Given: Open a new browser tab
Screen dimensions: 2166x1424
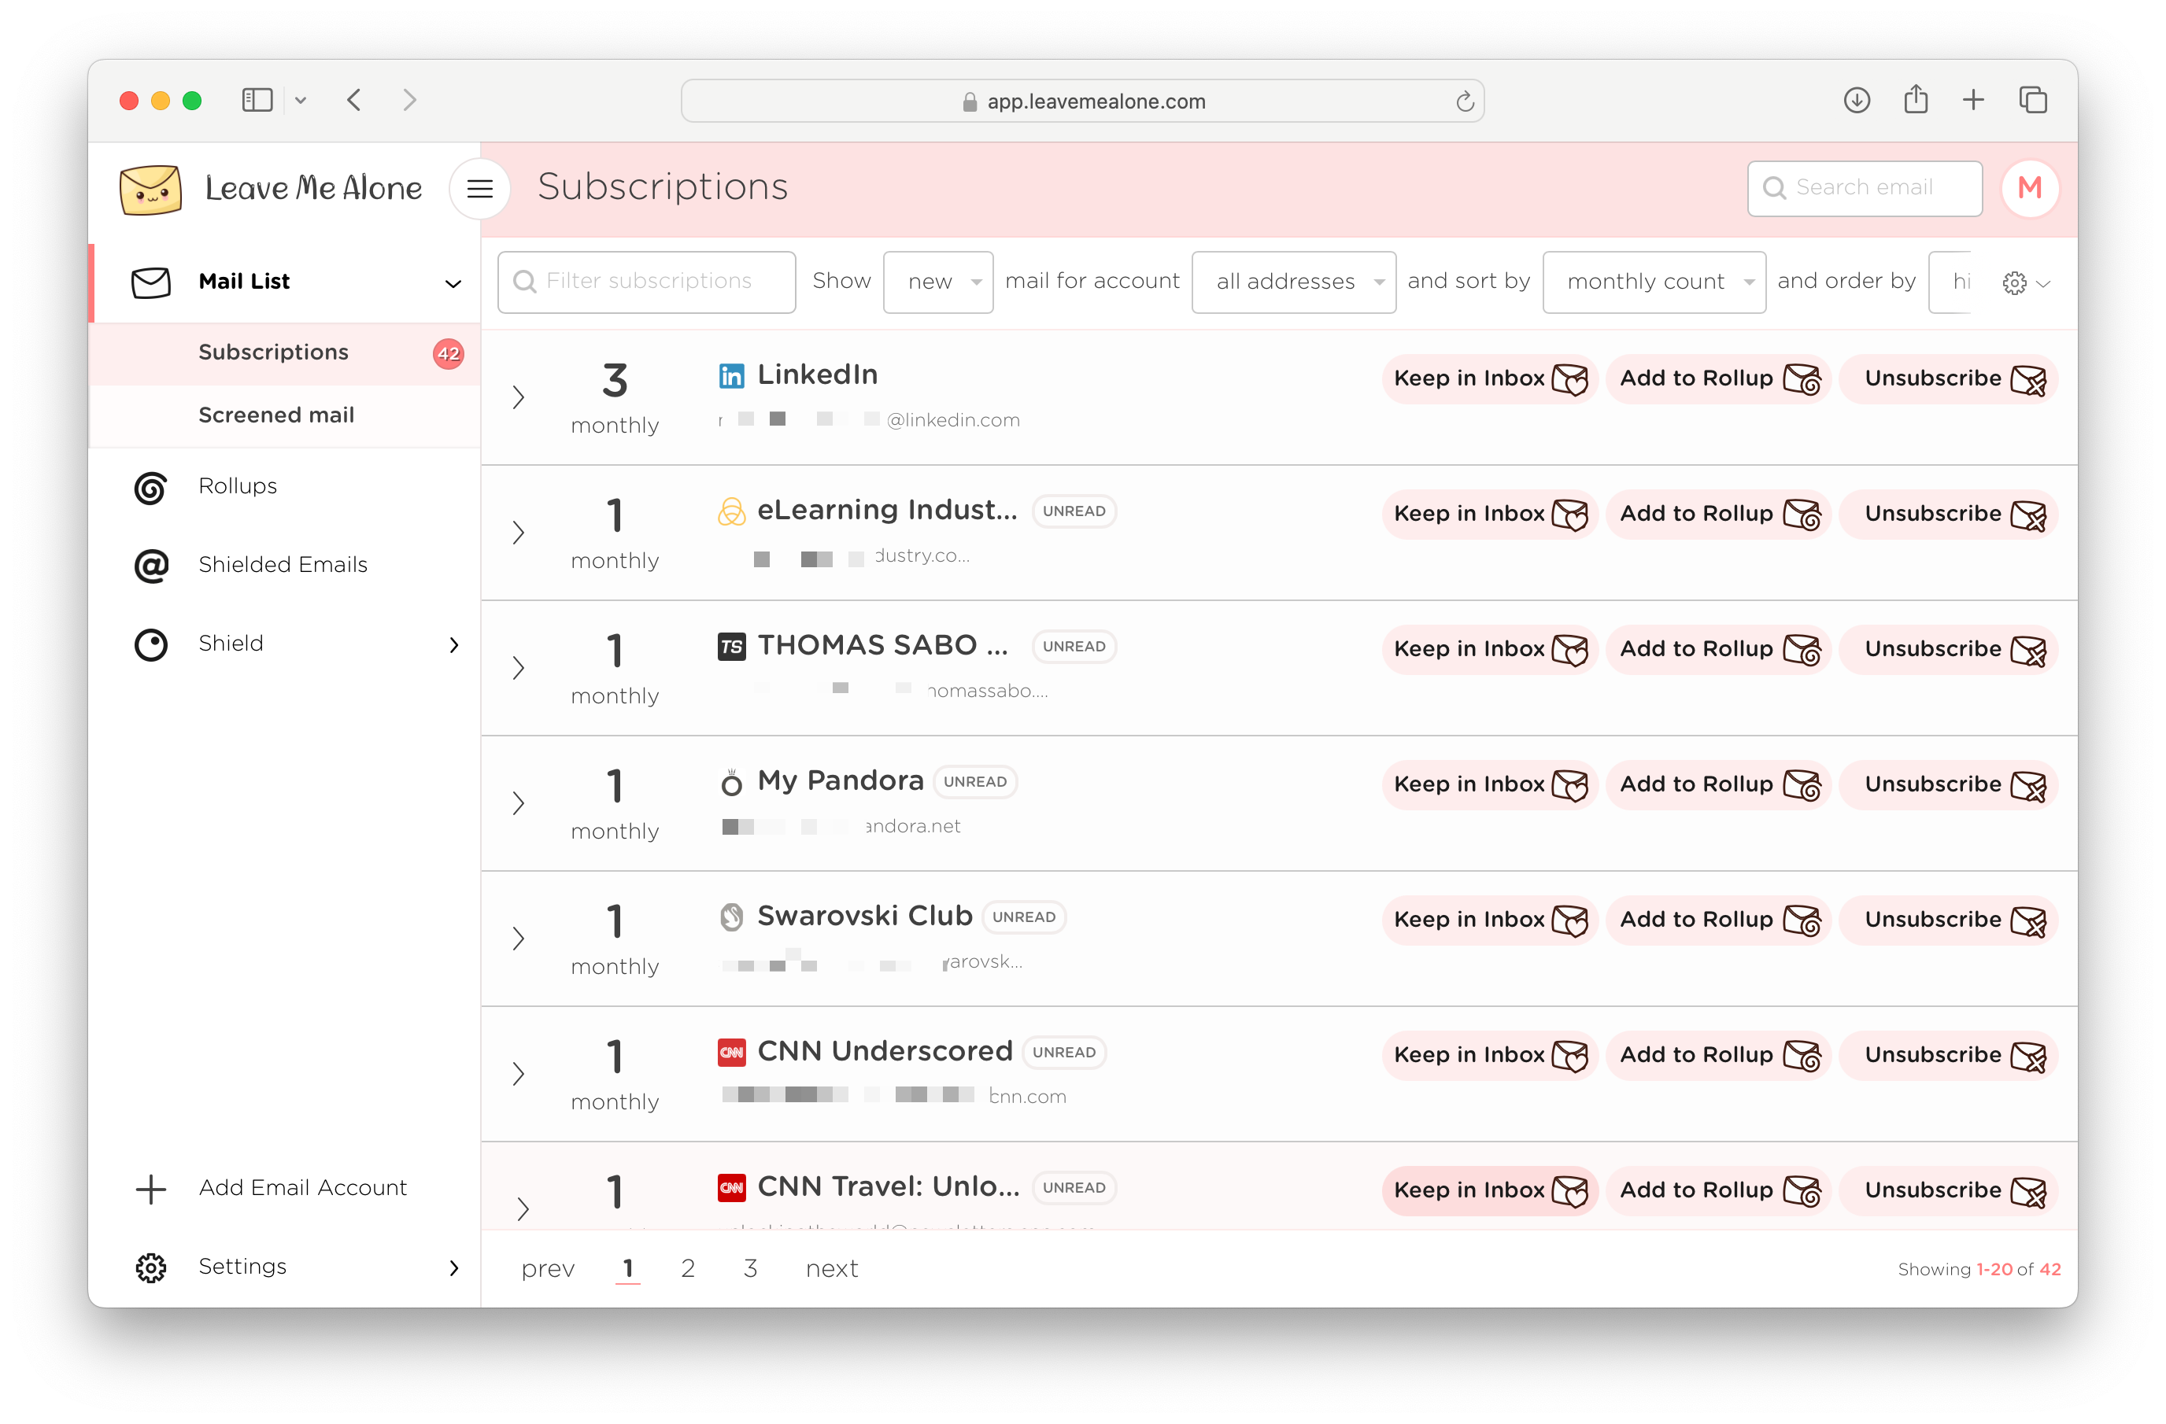Looking at the screenshot, I should (1973, 100).
